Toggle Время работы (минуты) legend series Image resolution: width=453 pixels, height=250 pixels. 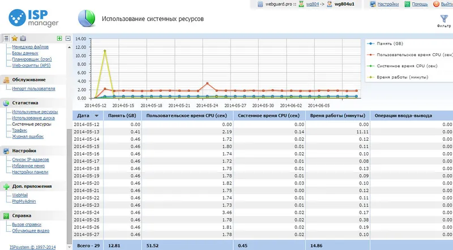tap(398, 77)
